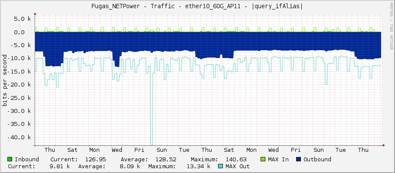Click the 'MAX Out' legend label
This screenshot has width=395, height=173.
pyautogui.click(x=238, y=166)
